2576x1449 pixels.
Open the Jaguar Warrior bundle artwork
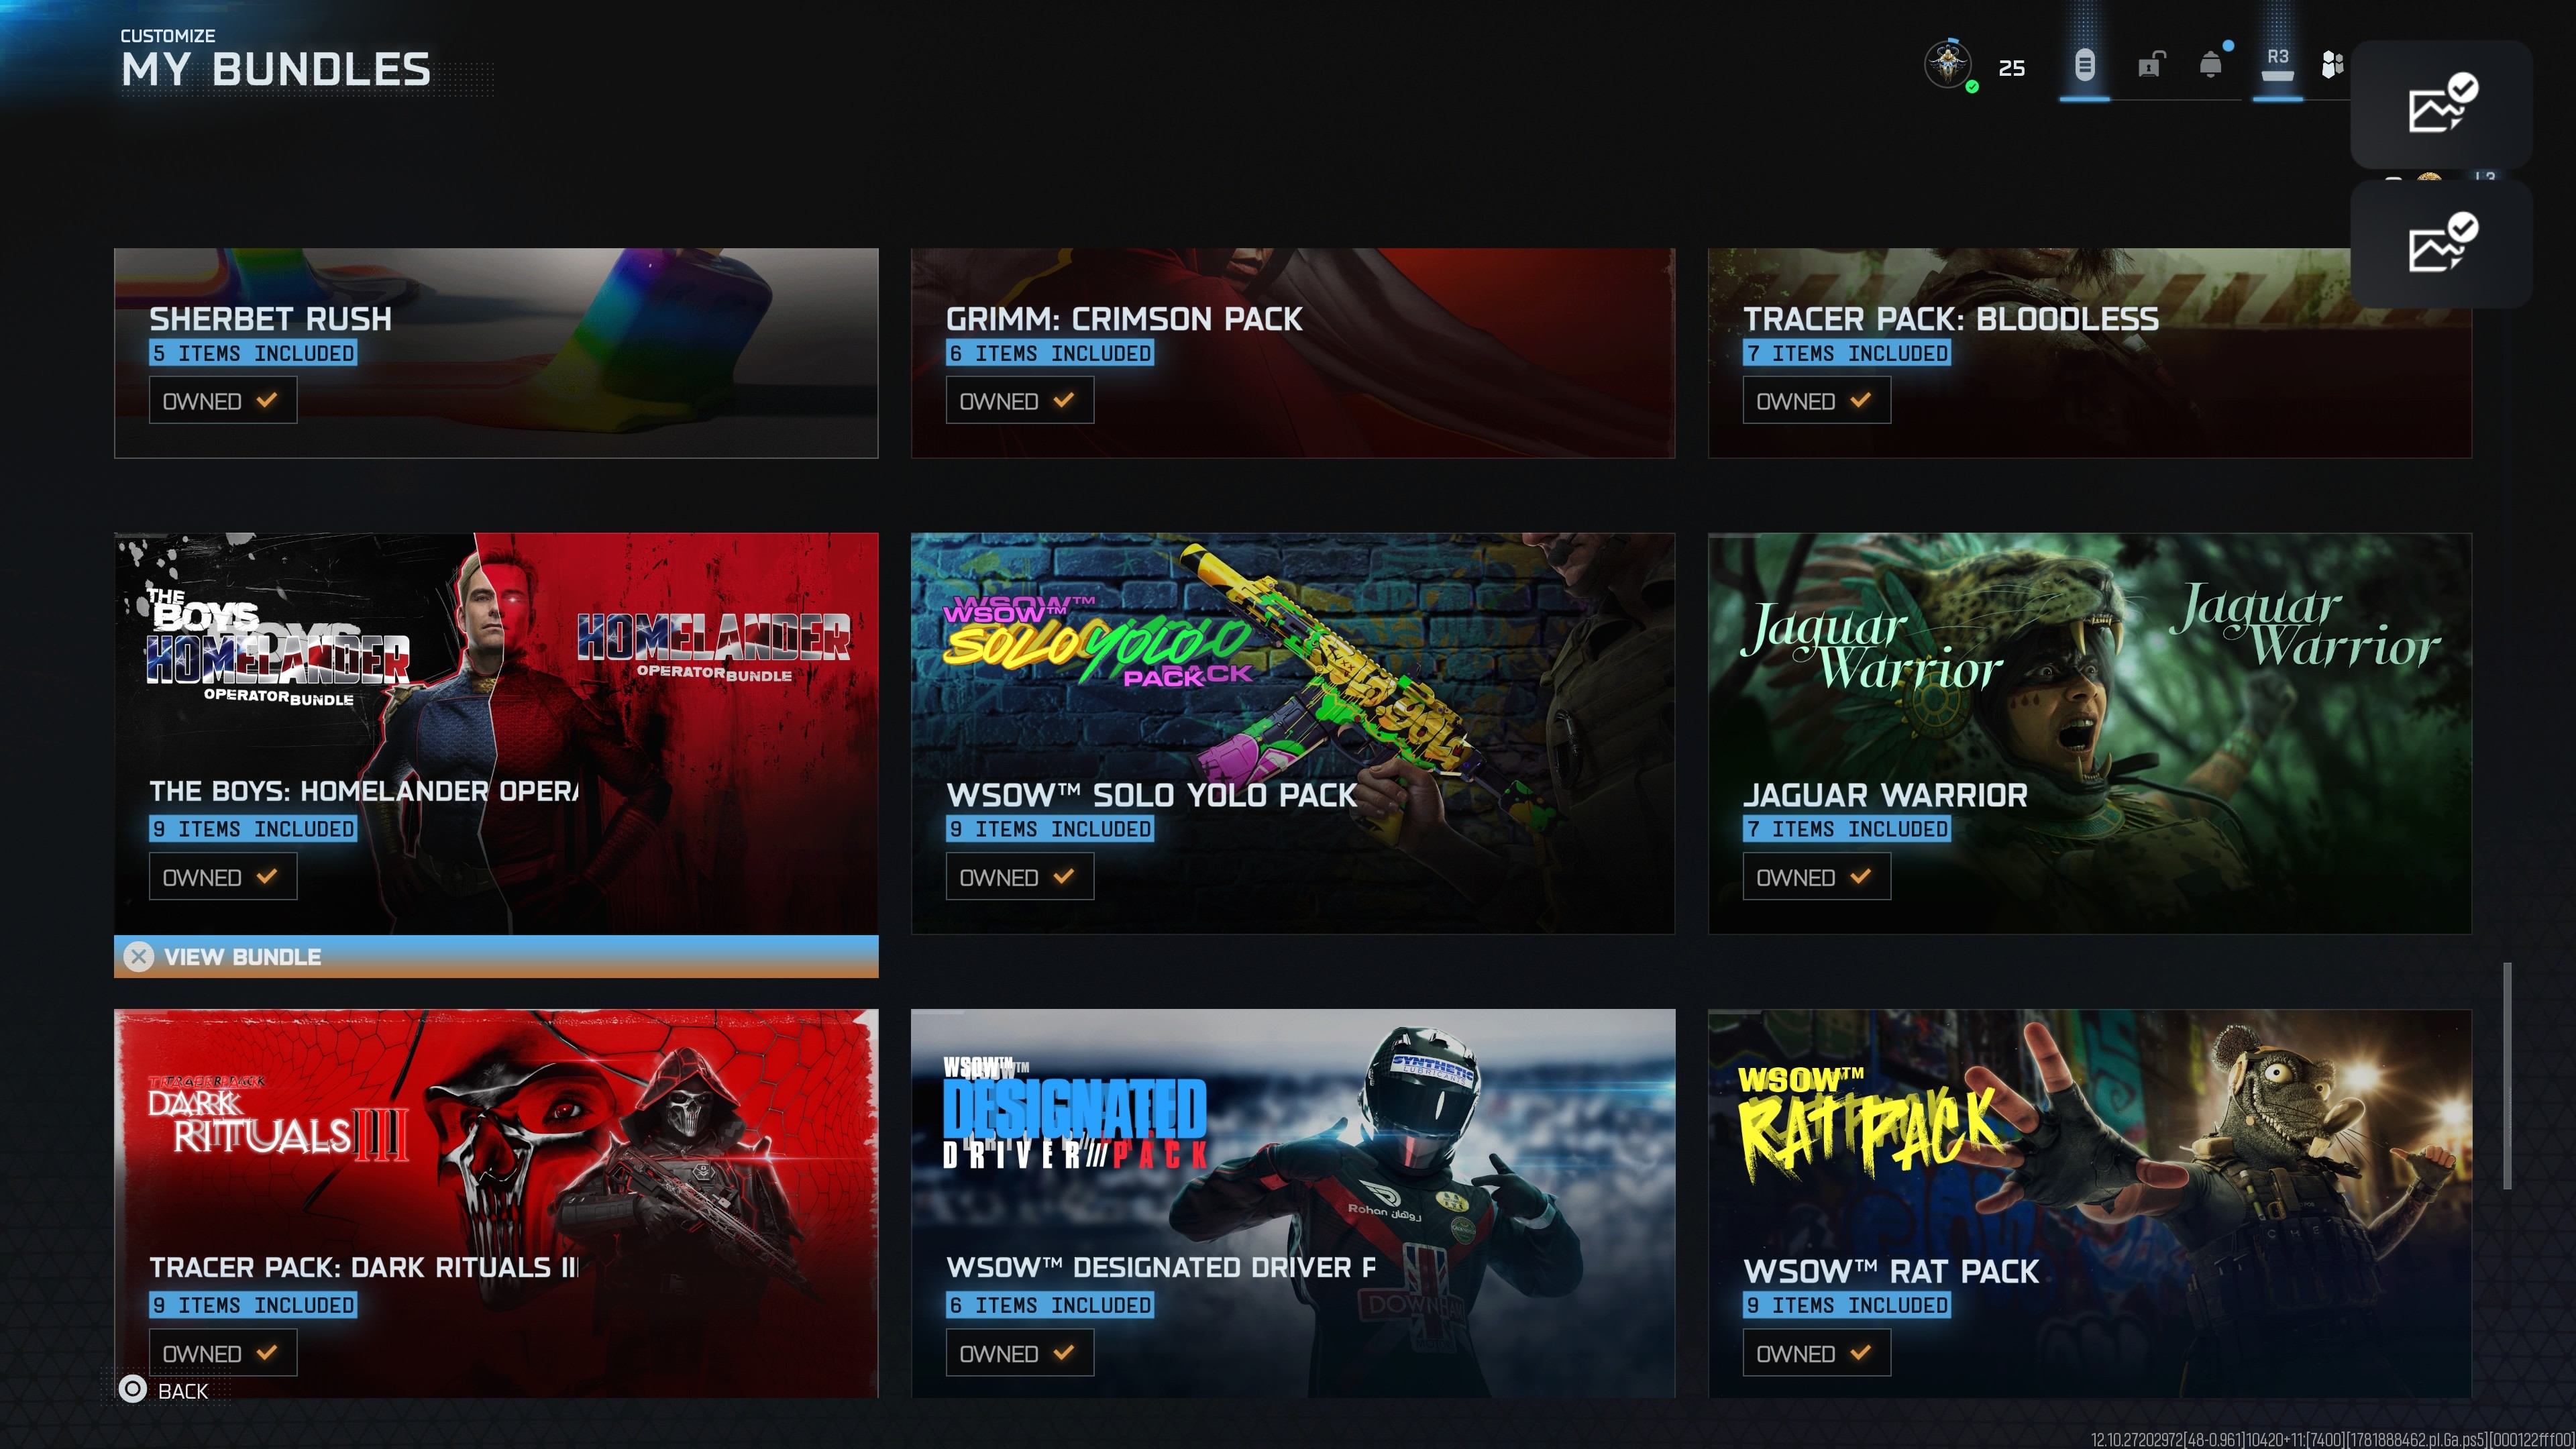2089,733
